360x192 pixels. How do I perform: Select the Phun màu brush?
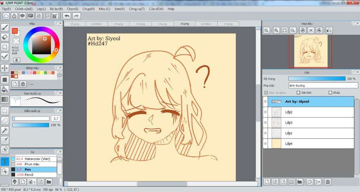tap(34, 164)
